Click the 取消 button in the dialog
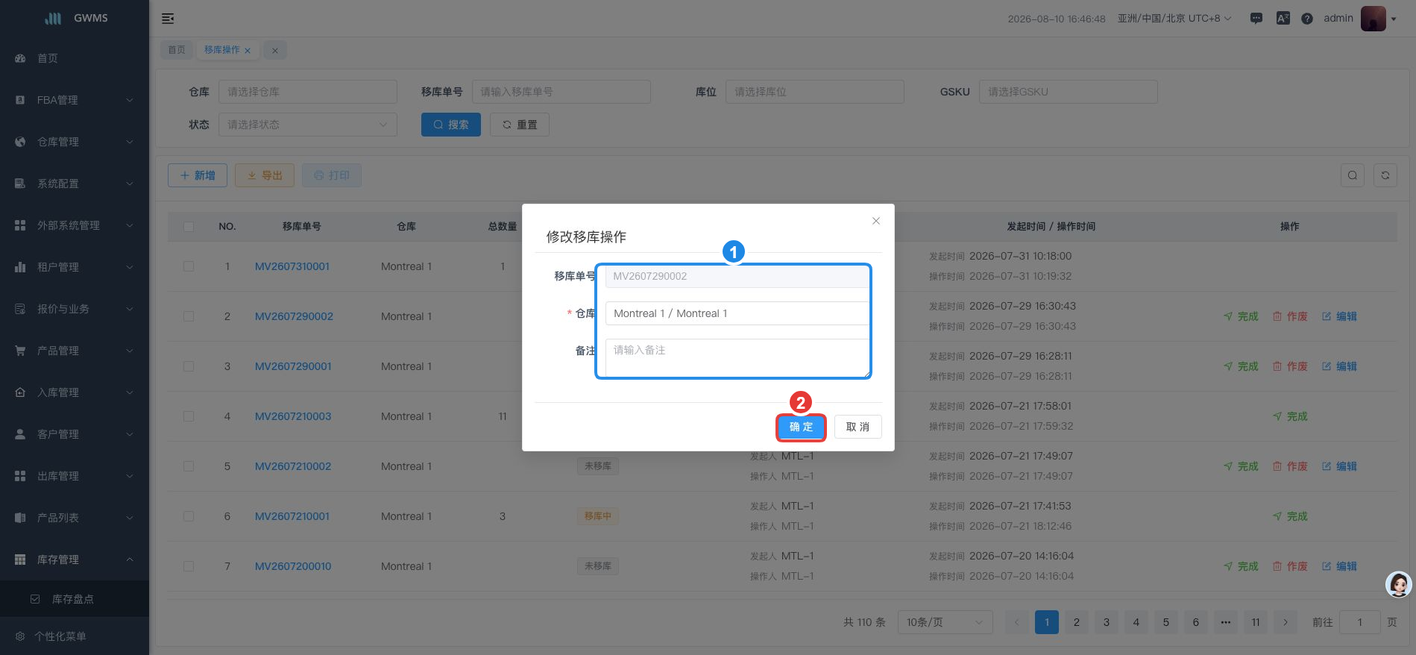The image size is (1416, 655). (x=858, y=427)
